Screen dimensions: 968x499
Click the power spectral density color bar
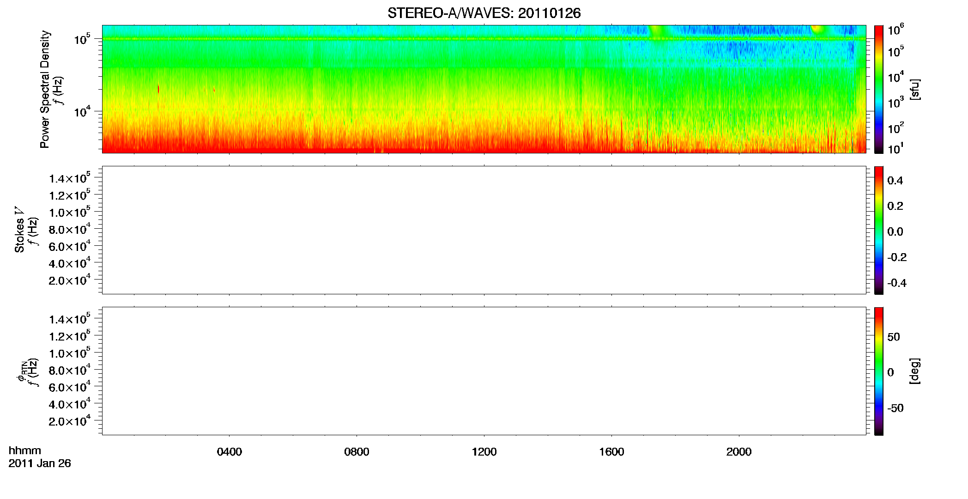click(879, 89)
